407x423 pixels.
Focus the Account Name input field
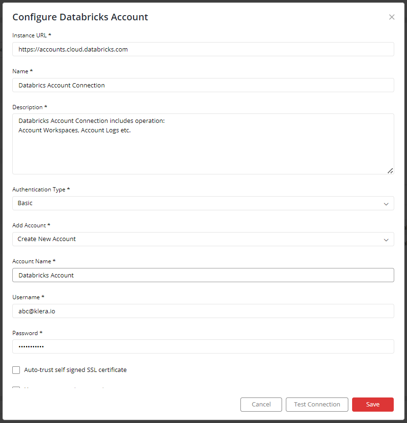tap(203, 275)
